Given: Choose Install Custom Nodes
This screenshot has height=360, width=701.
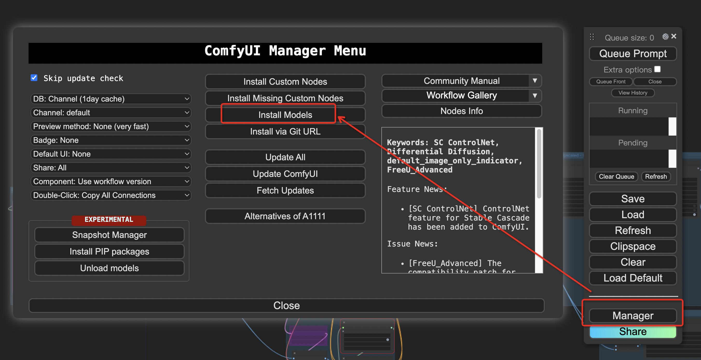Looking at the screenshot, I should 285,82.
